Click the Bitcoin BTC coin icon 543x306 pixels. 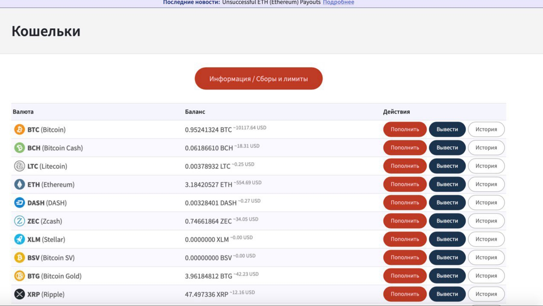(20, 129)
